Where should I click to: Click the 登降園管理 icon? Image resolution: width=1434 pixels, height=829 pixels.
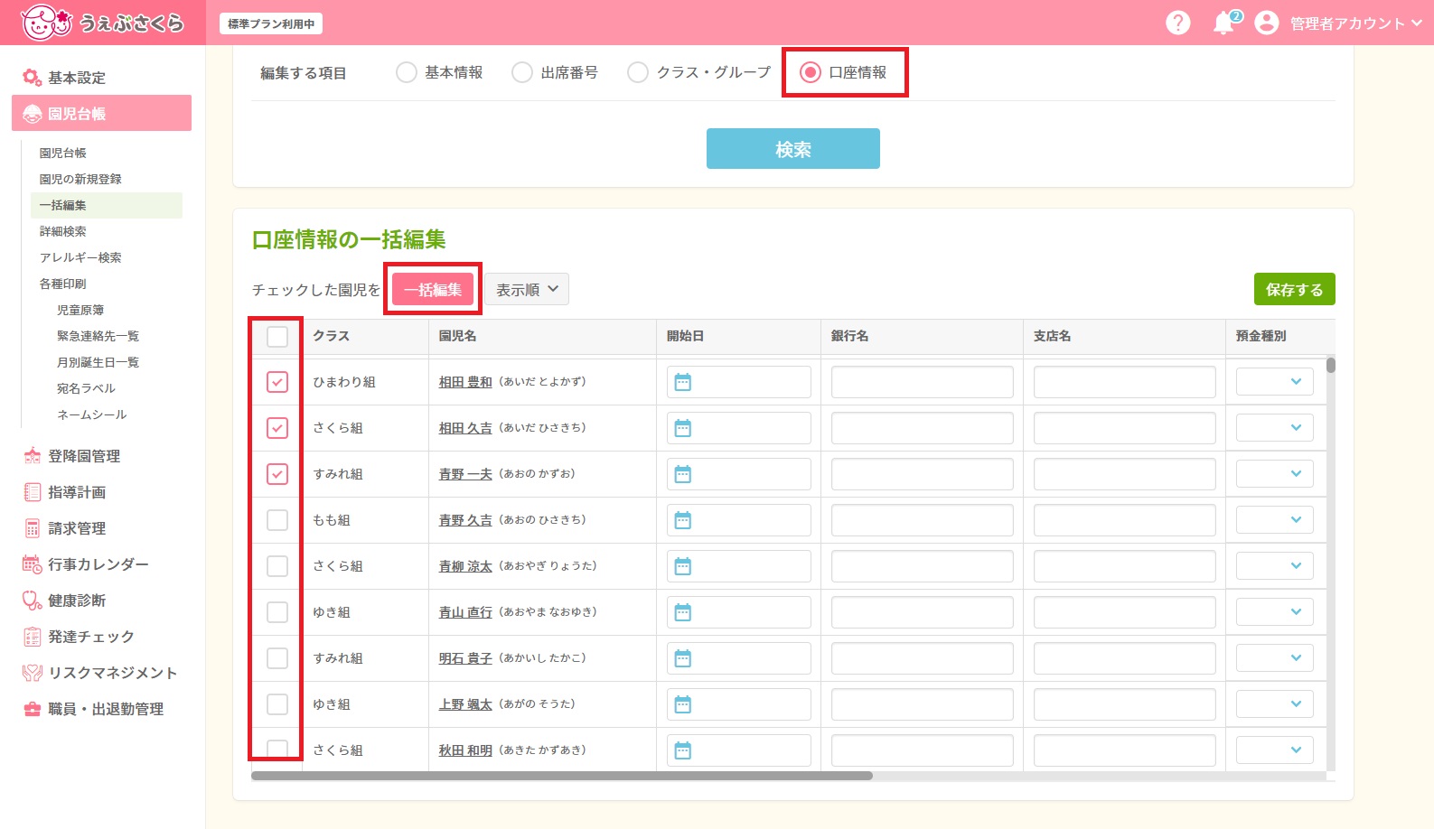pyautogui.click(x=32, y=456)
